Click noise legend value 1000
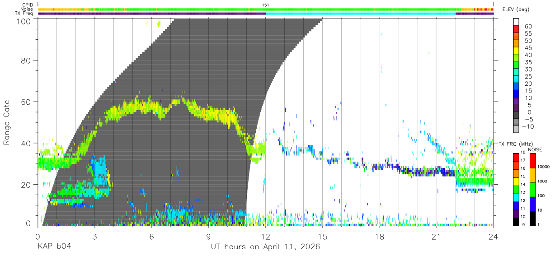 [x=542, y=182]
